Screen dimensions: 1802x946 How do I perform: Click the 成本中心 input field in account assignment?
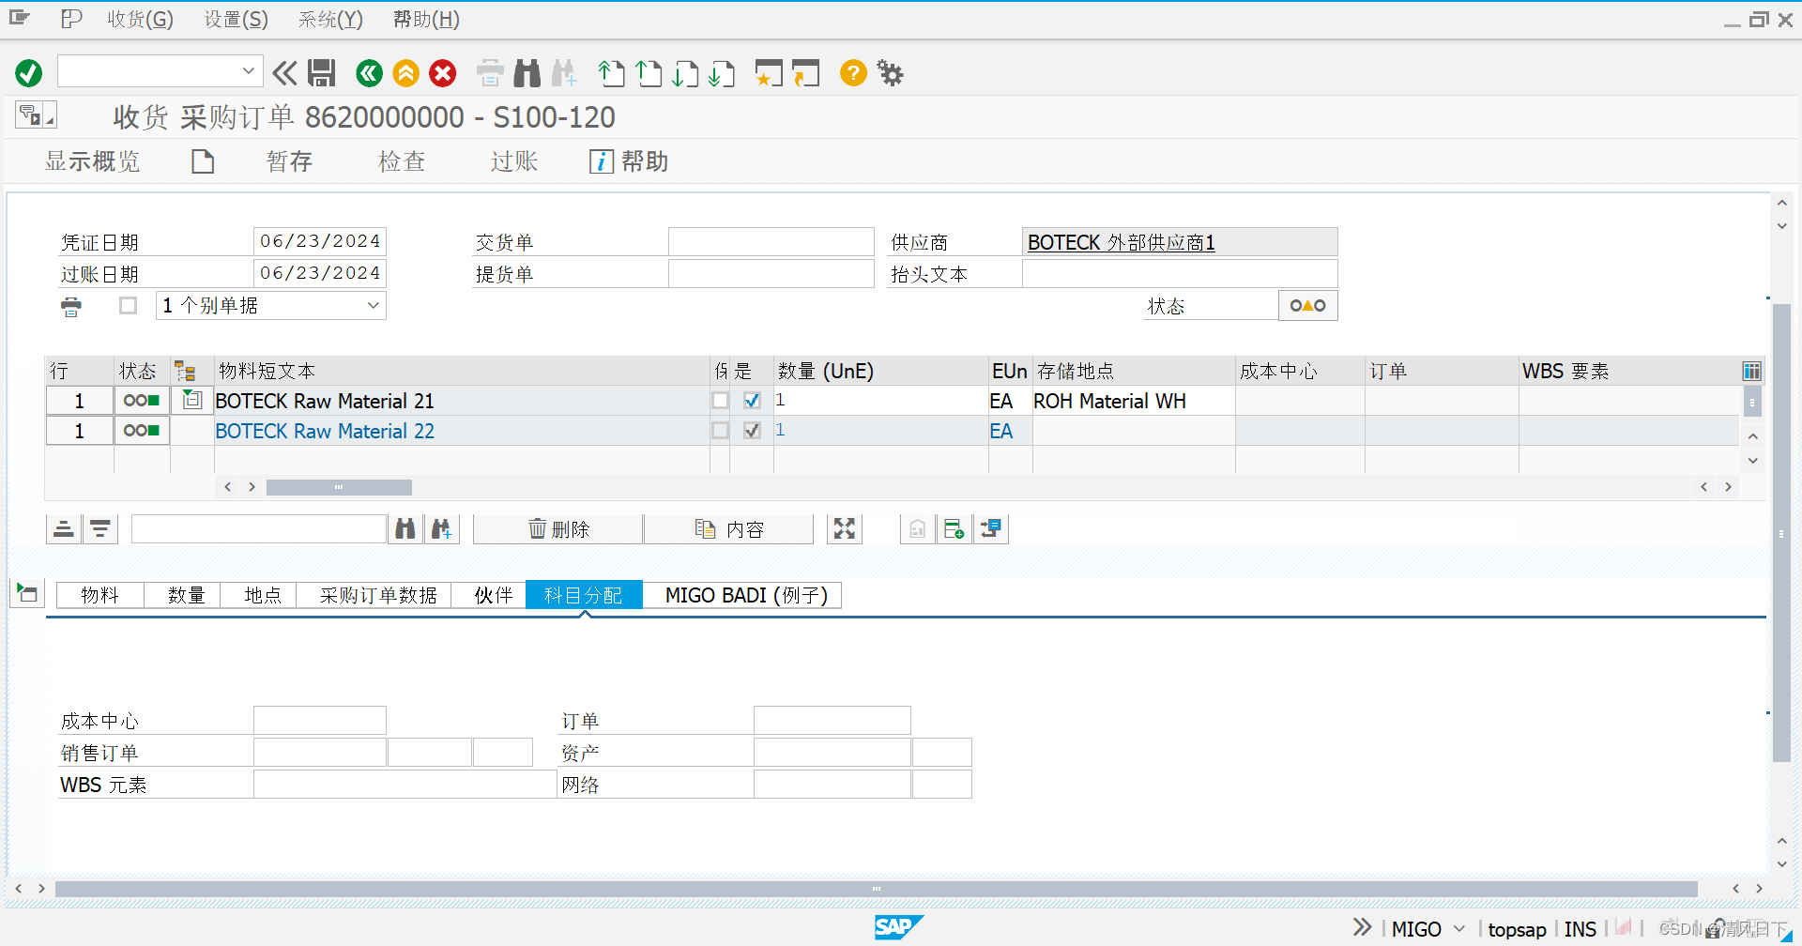point(320,720)
